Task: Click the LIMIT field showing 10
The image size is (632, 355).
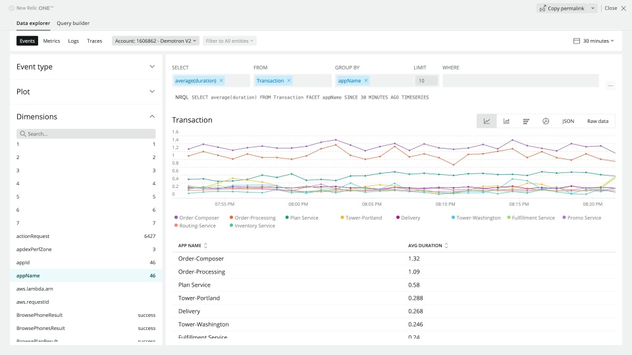Action: (x=426, y=80)
